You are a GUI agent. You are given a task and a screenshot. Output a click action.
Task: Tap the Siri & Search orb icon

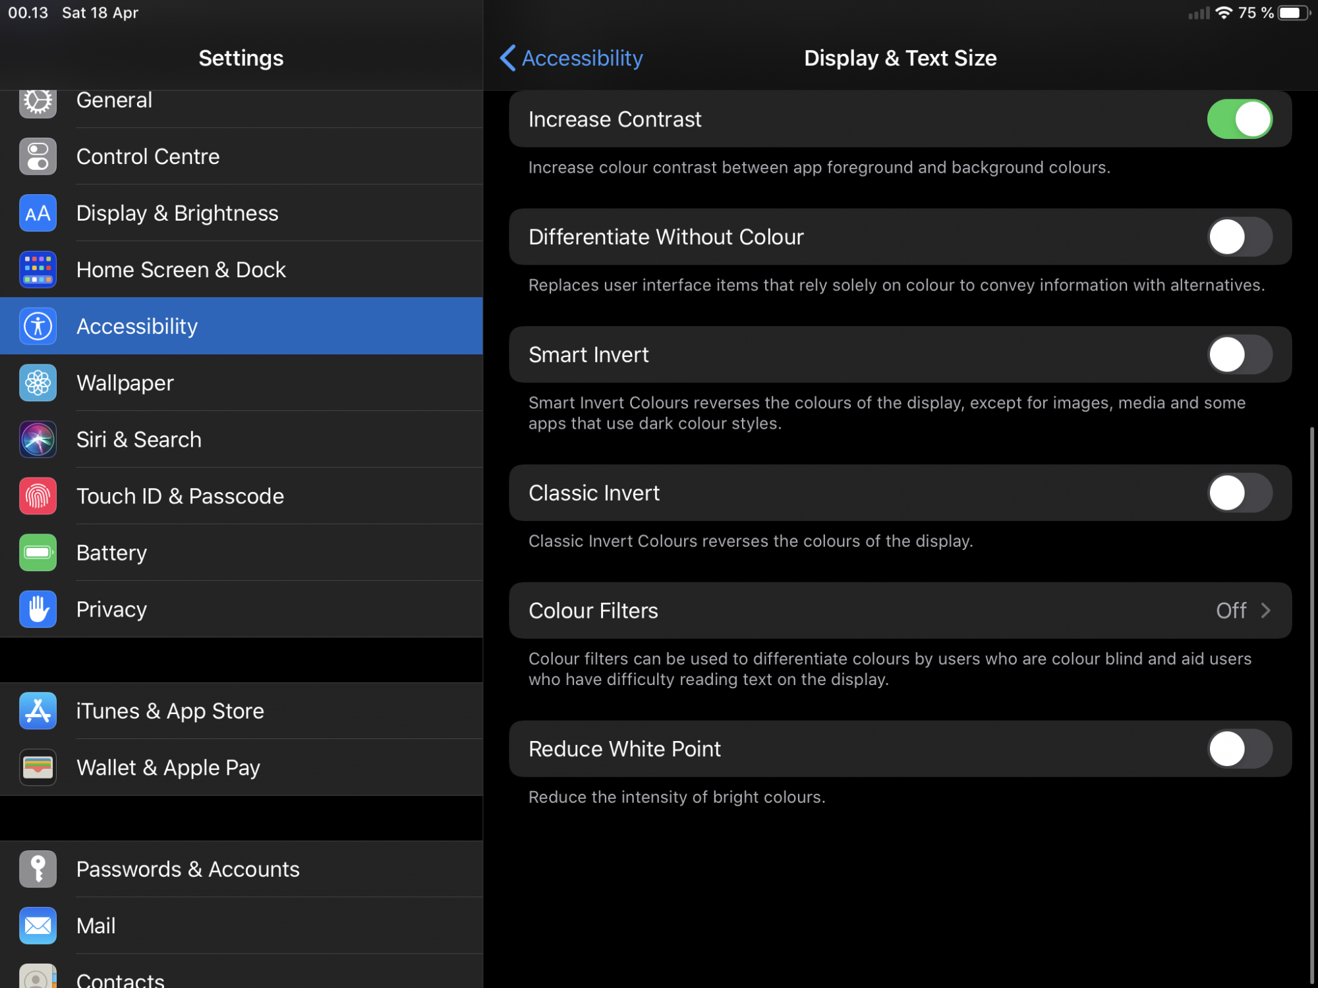point(38,440)
